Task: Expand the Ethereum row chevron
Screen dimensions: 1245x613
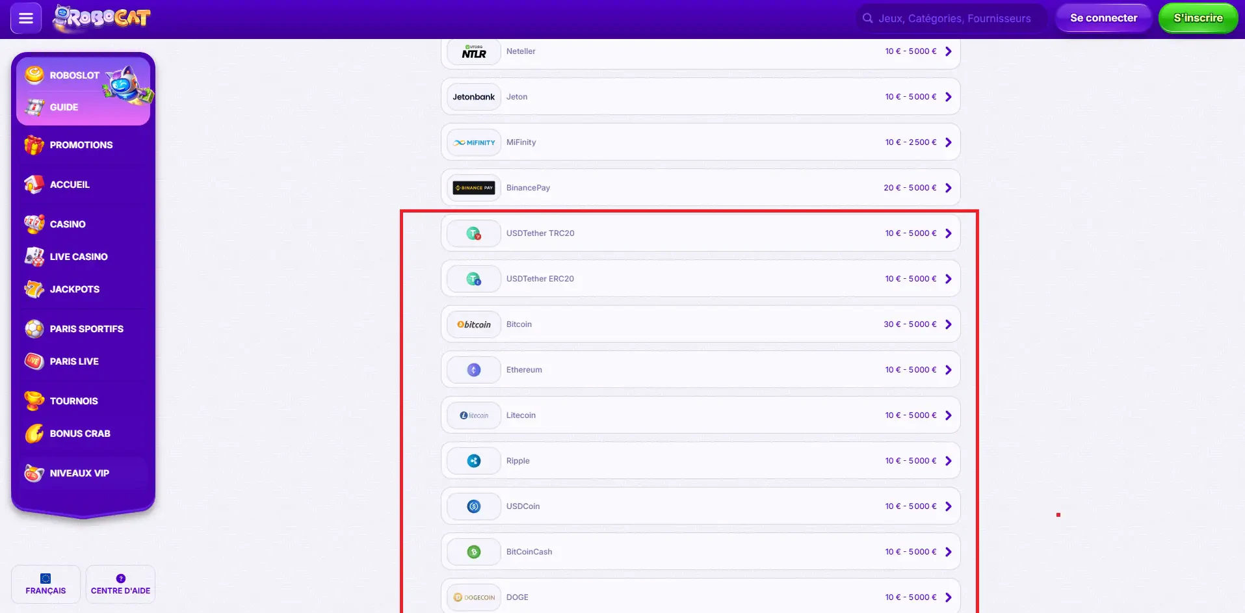Action: pos(949,370)
